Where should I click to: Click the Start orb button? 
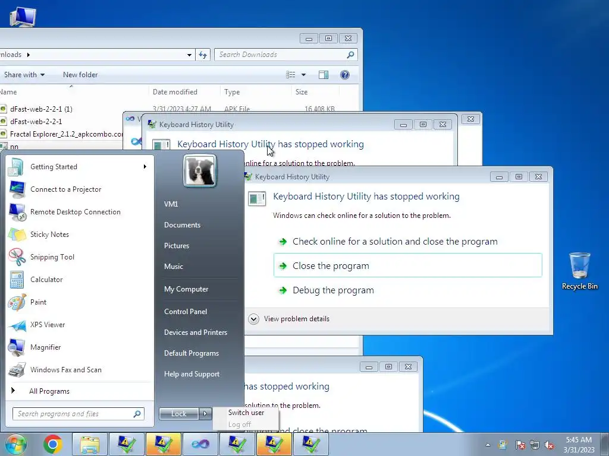(15, 444)
